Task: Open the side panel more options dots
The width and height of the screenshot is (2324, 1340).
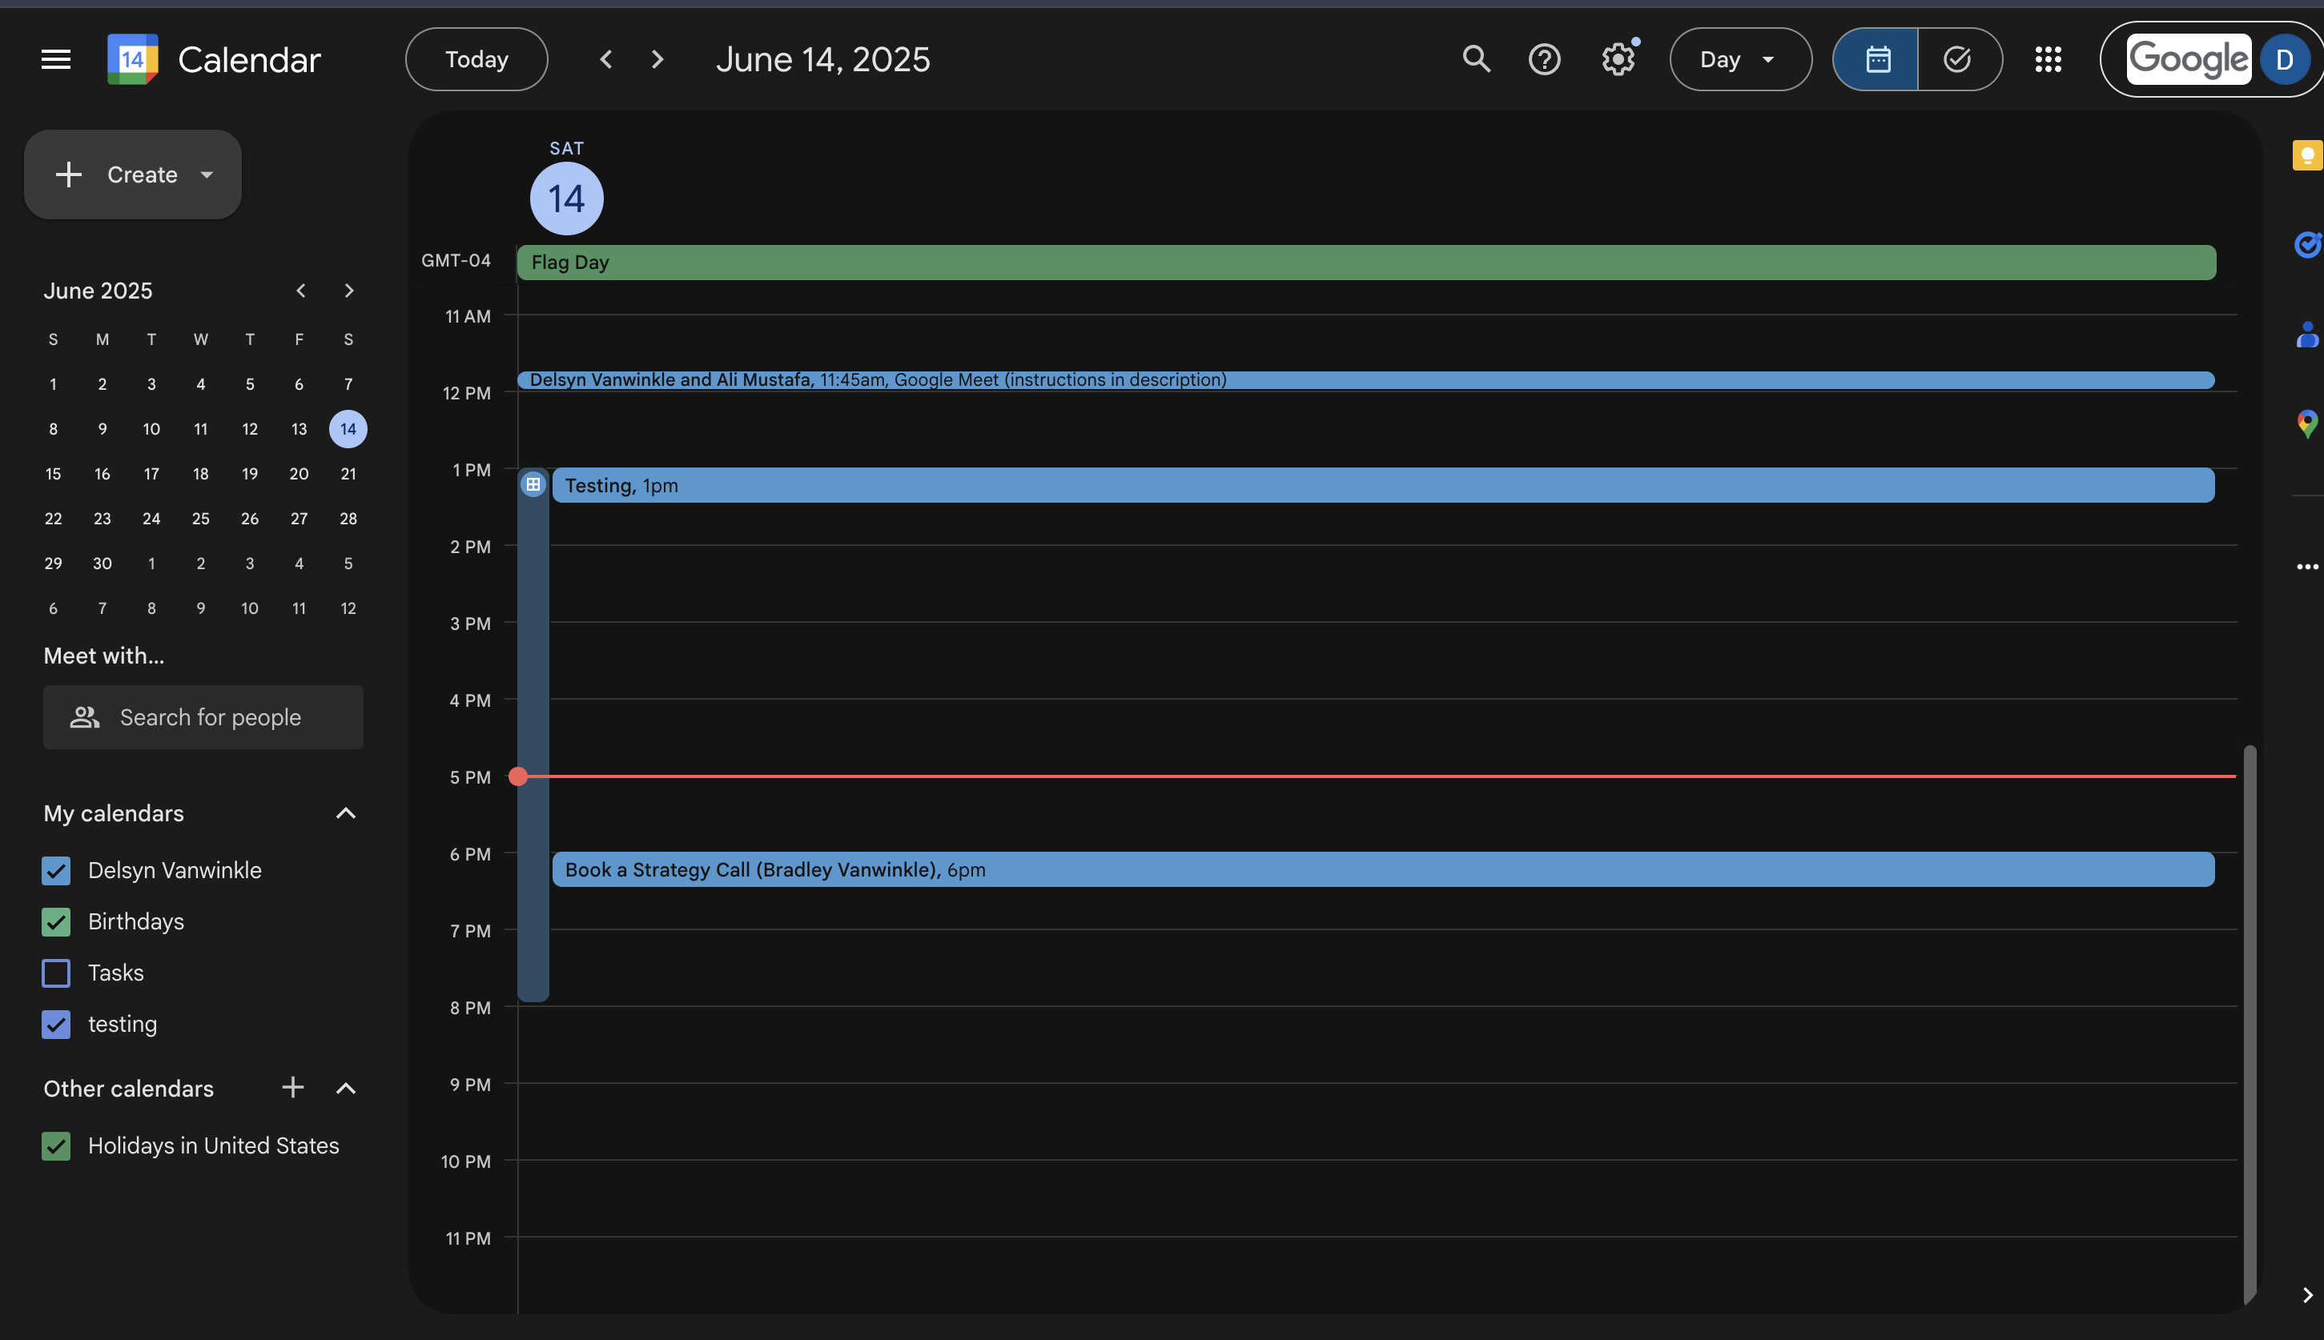Action: [x=2306, y=567]
